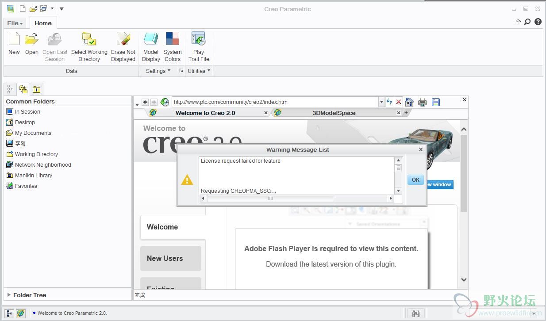Image resolution: width=546 pixels, height=321 pixels.
Task: Close the embedded browser panel
Action: [465, 100]
